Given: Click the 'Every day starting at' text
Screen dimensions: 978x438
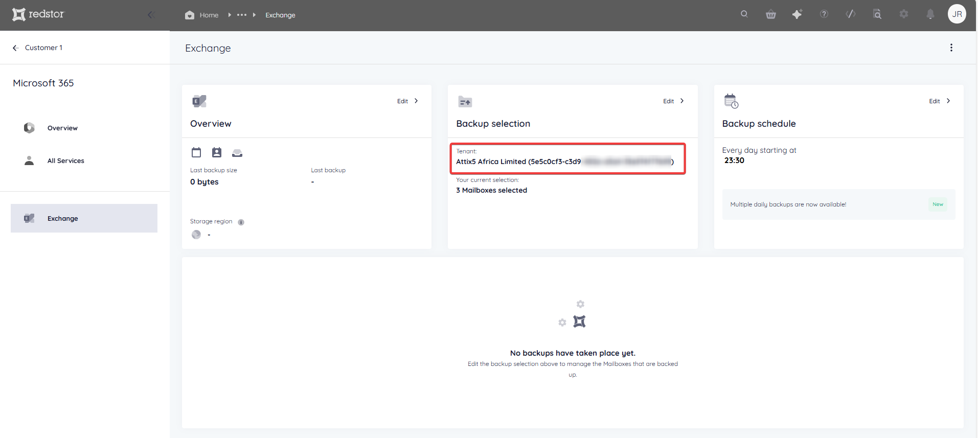Looking at the screenshot, I should pyautogui.click(x=759, y=150).
